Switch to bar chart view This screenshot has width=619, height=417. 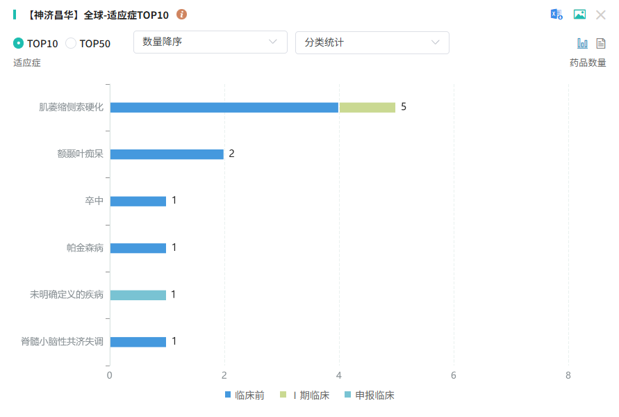(582, 43)
